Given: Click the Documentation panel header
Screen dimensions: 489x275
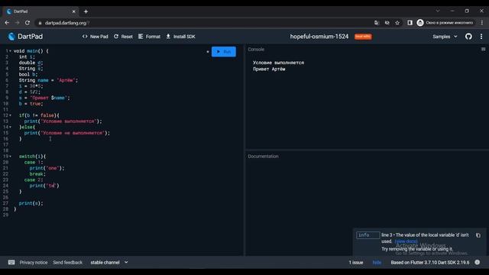Looking at the screenshot, I should [263, 156].
